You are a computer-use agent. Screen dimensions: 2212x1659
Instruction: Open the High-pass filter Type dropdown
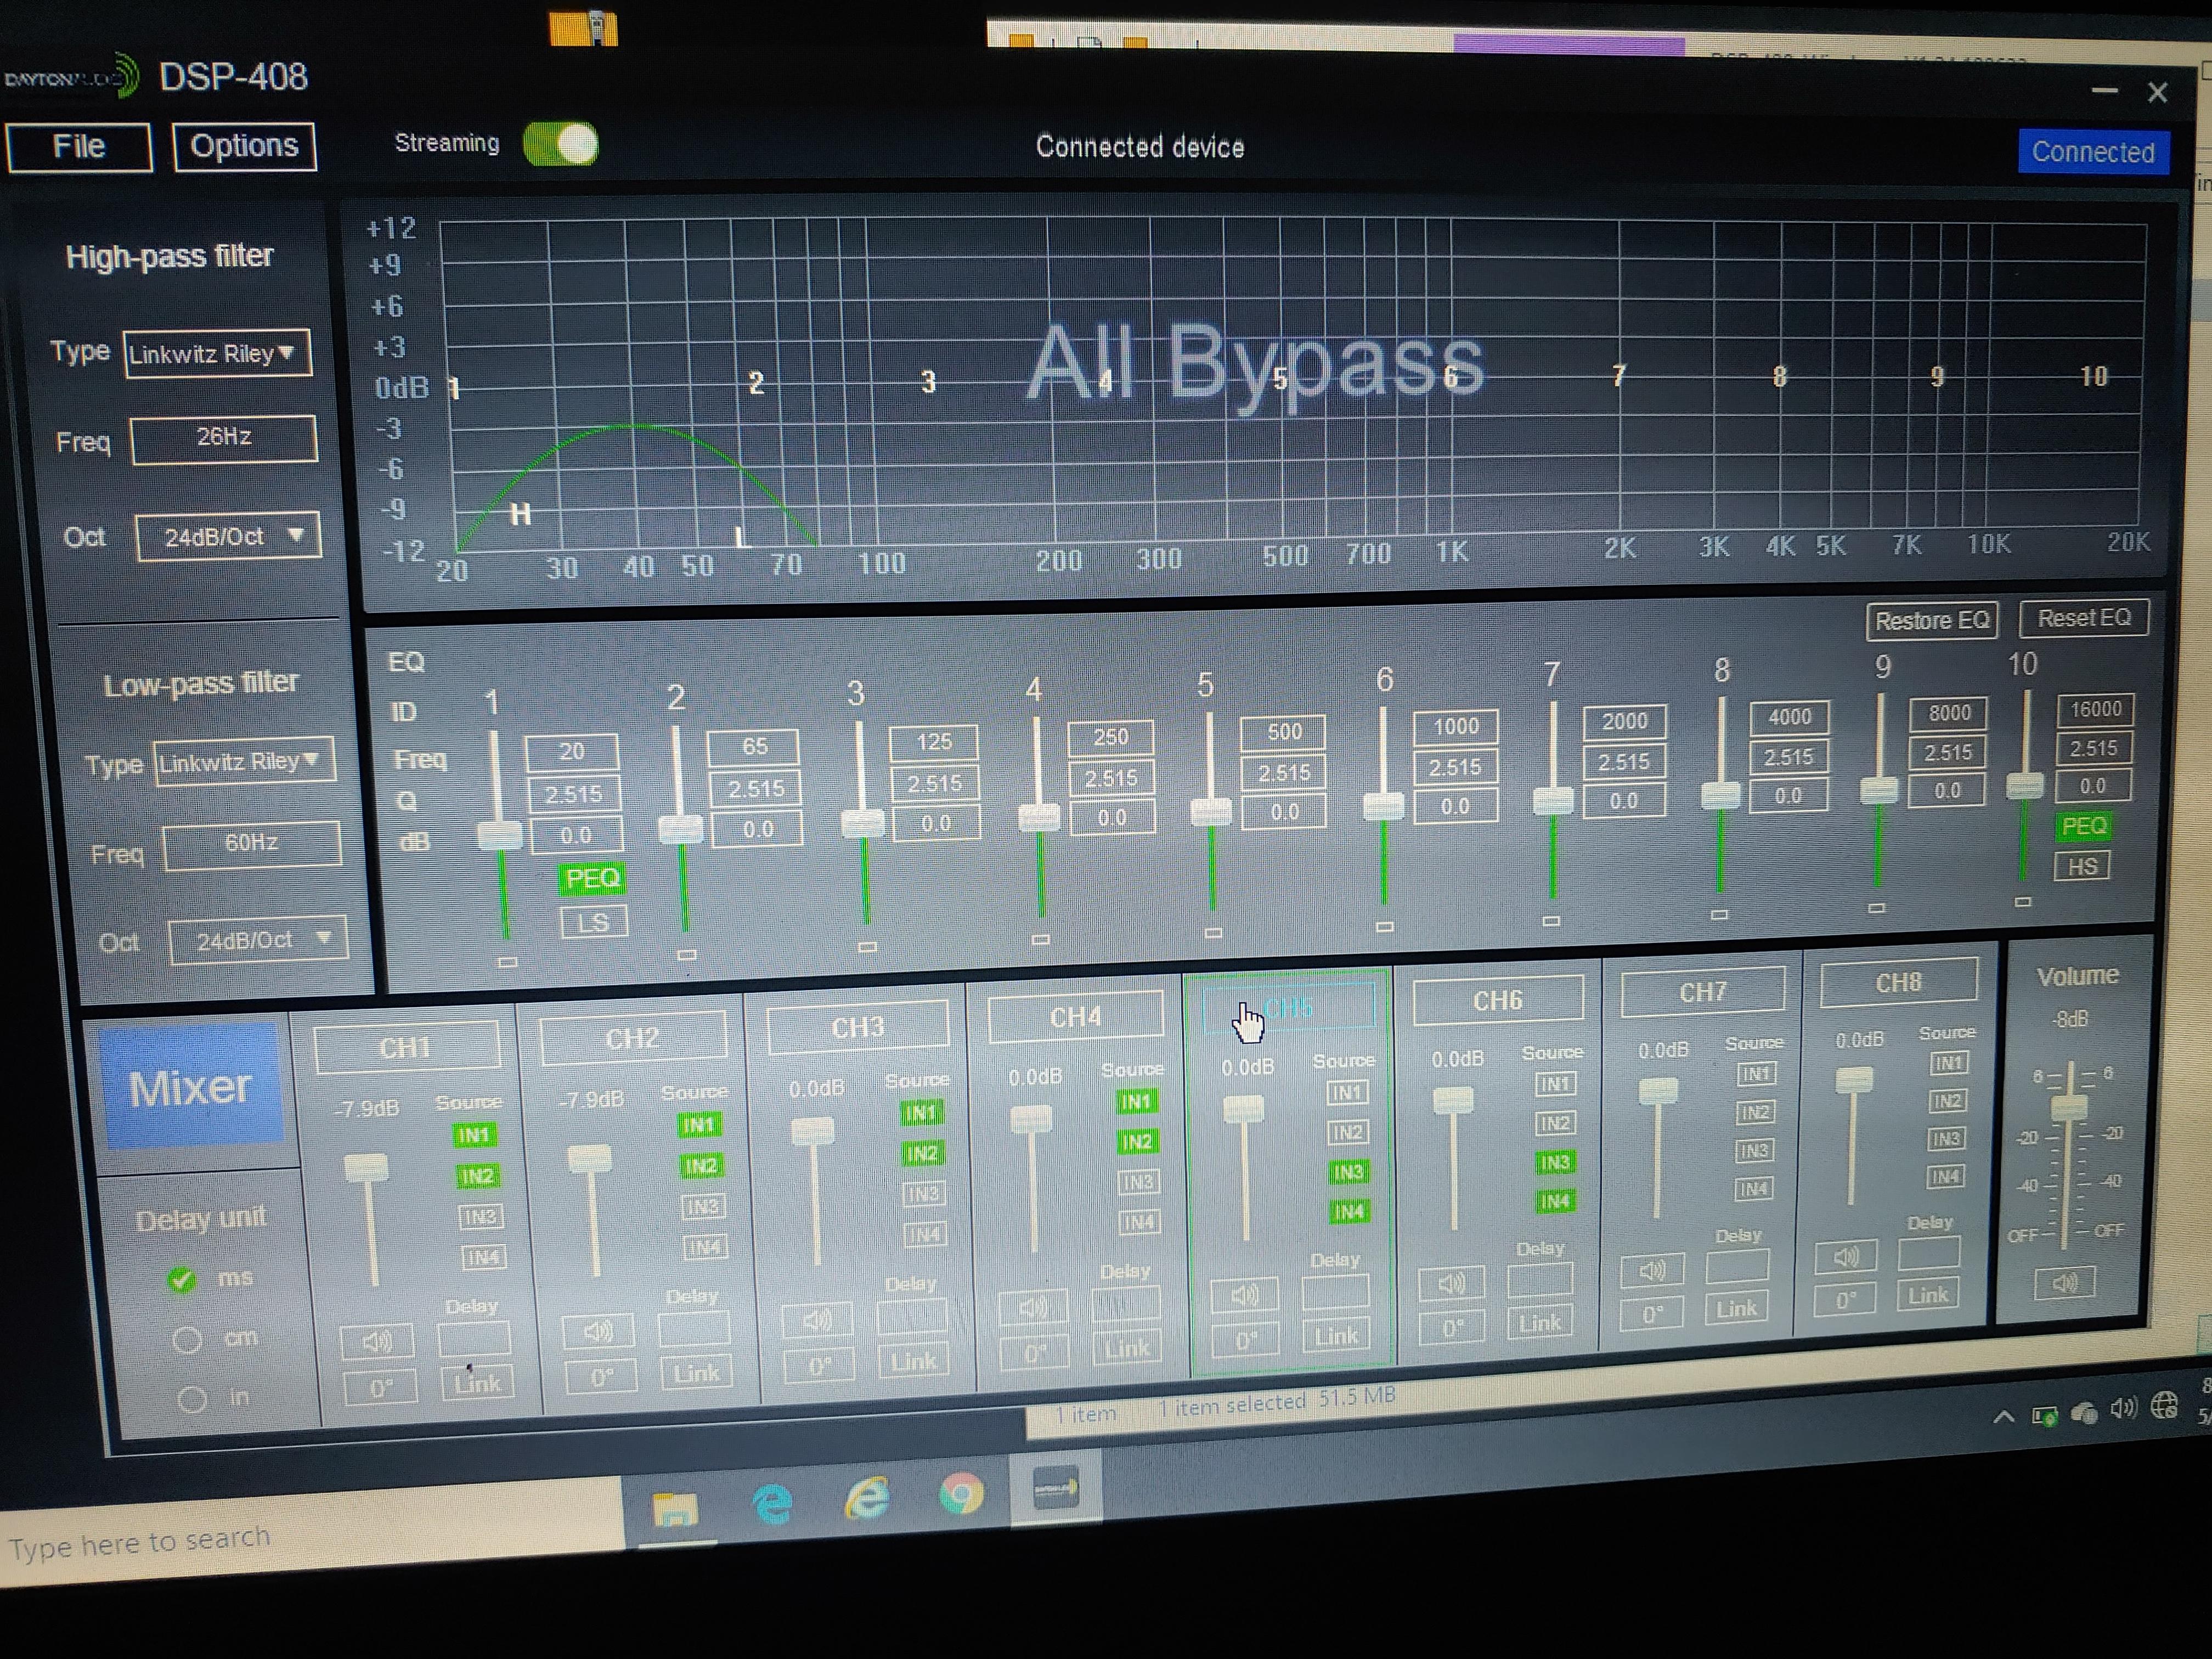coord(217,353)
